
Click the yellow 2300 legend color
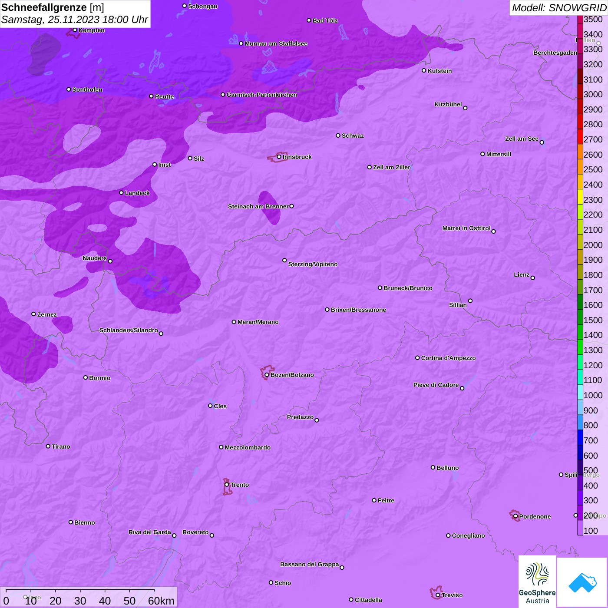(580, 197)
